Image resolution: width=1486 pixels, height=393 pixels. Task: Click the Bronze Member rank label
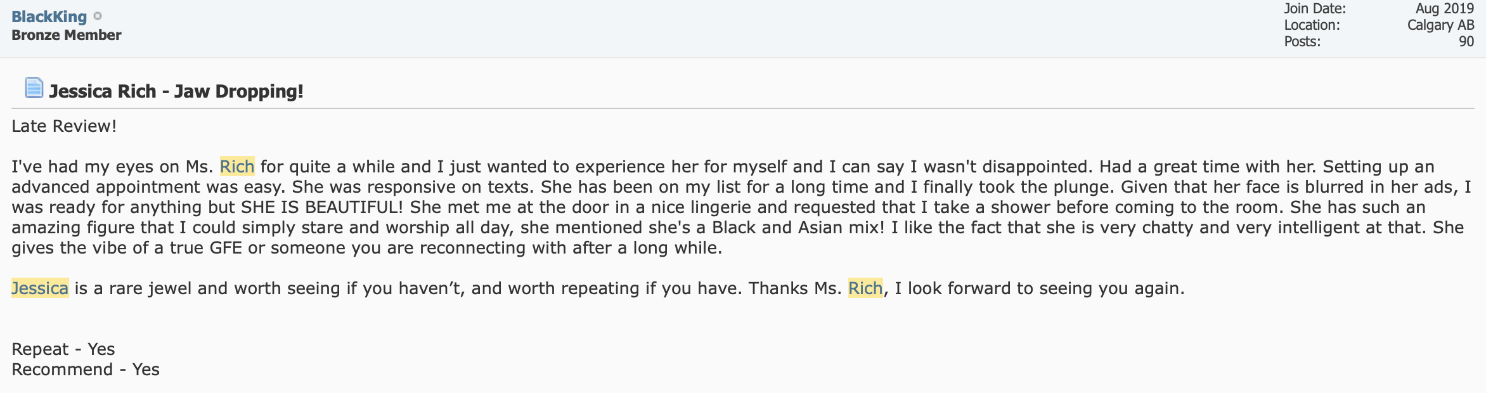[x=67, y=35]
